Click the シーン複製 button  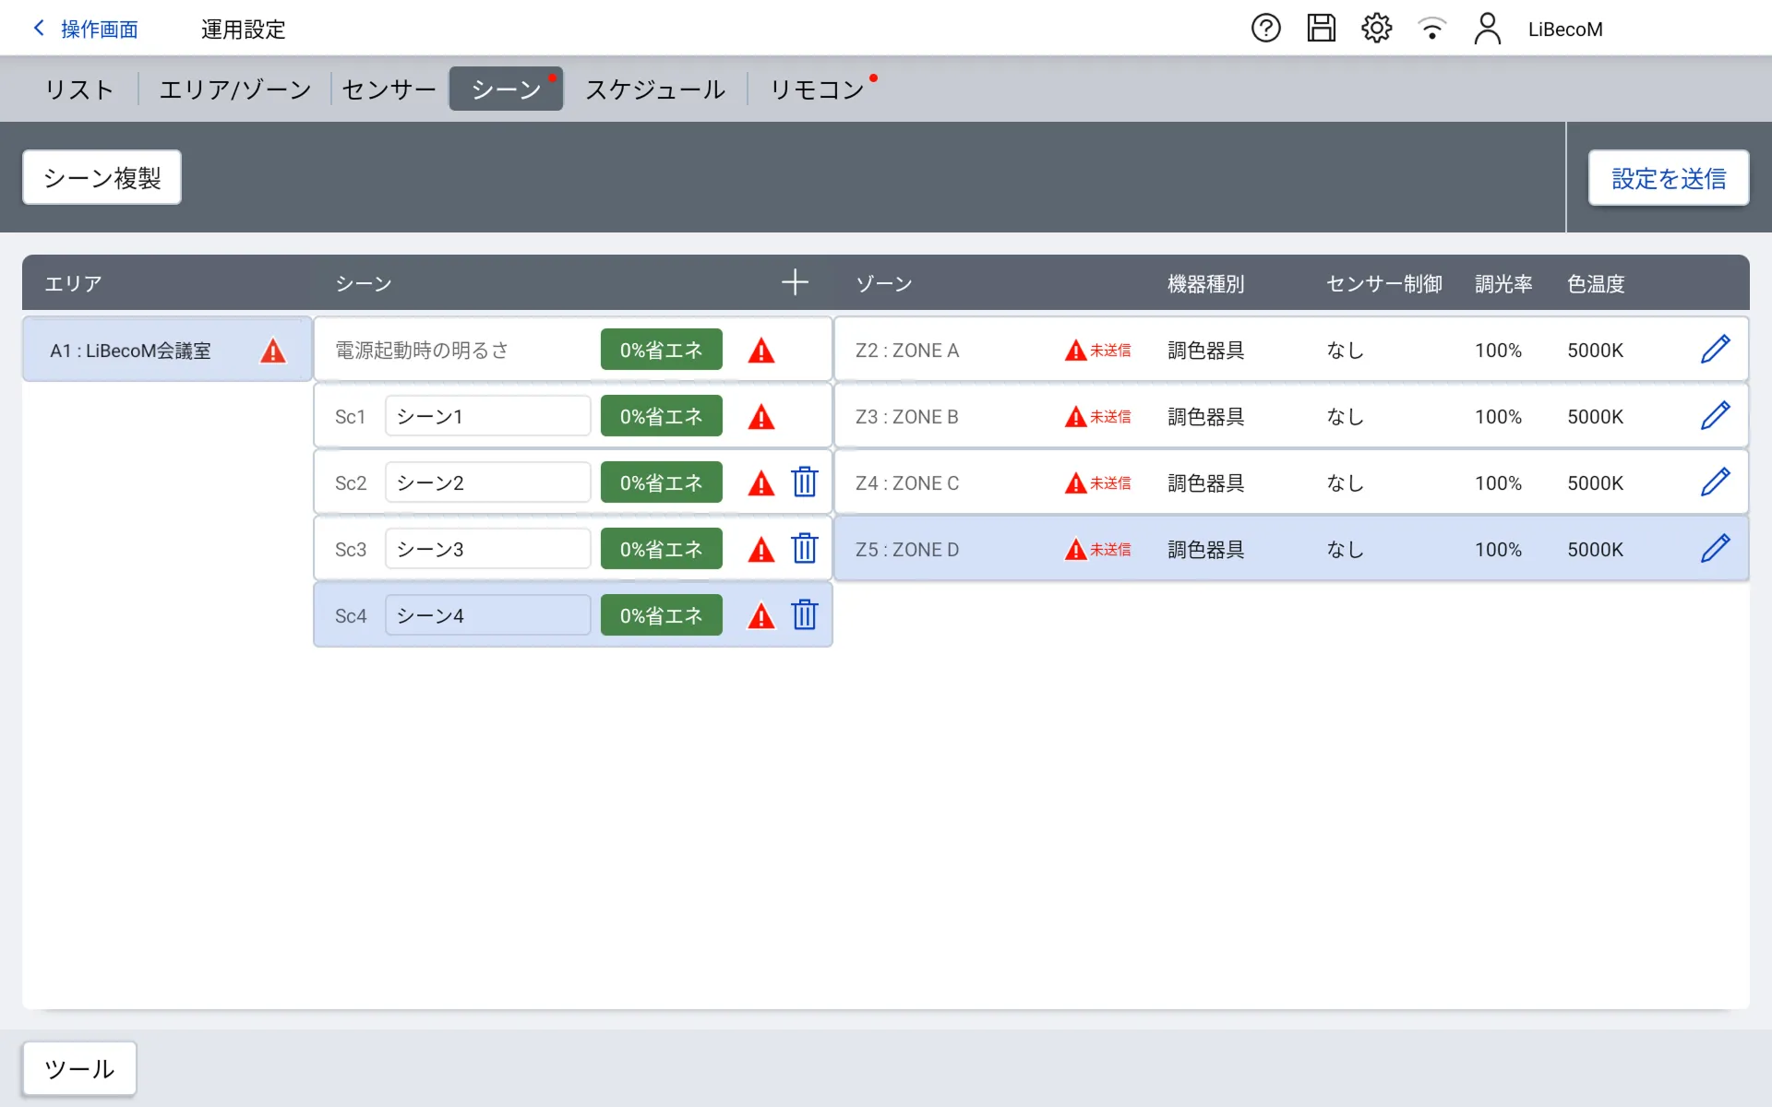(102, 177)
